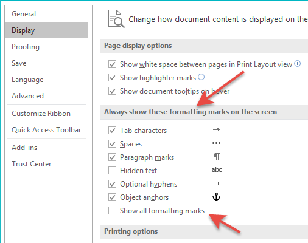Go to Quick Access Toolbar settings
The image size is (308, 243).
[46, 130]
